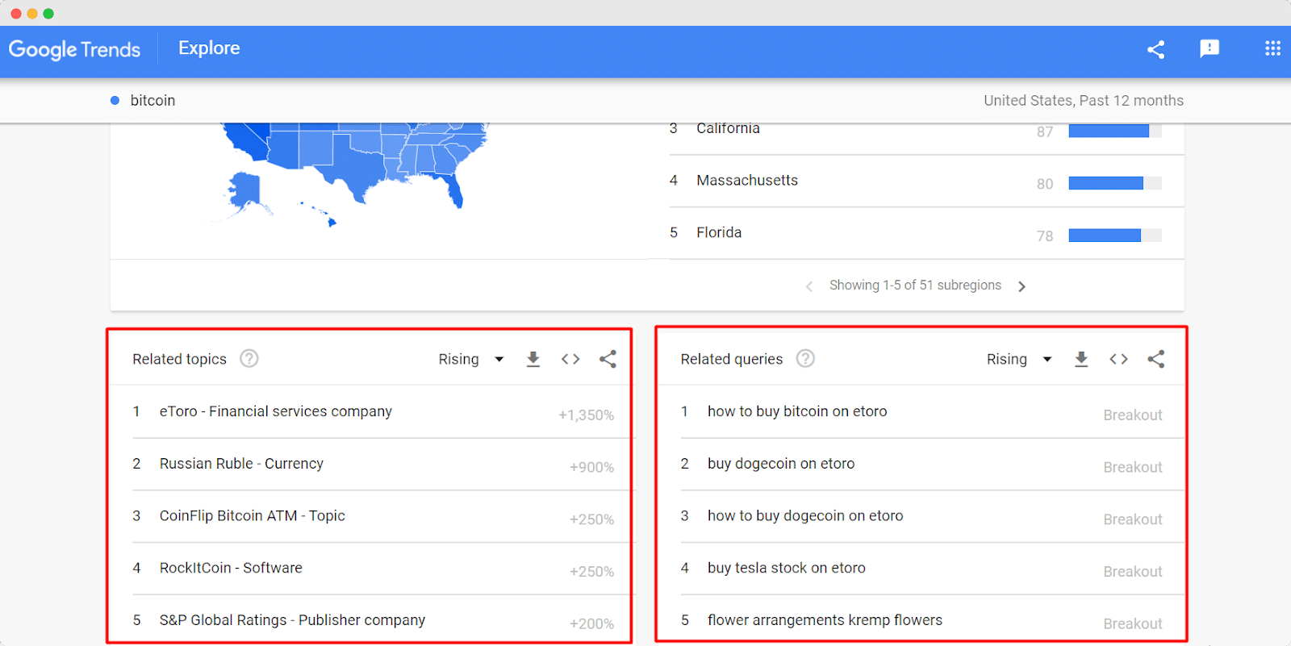Open embed code for Related queries

[x=1118, y=359]
